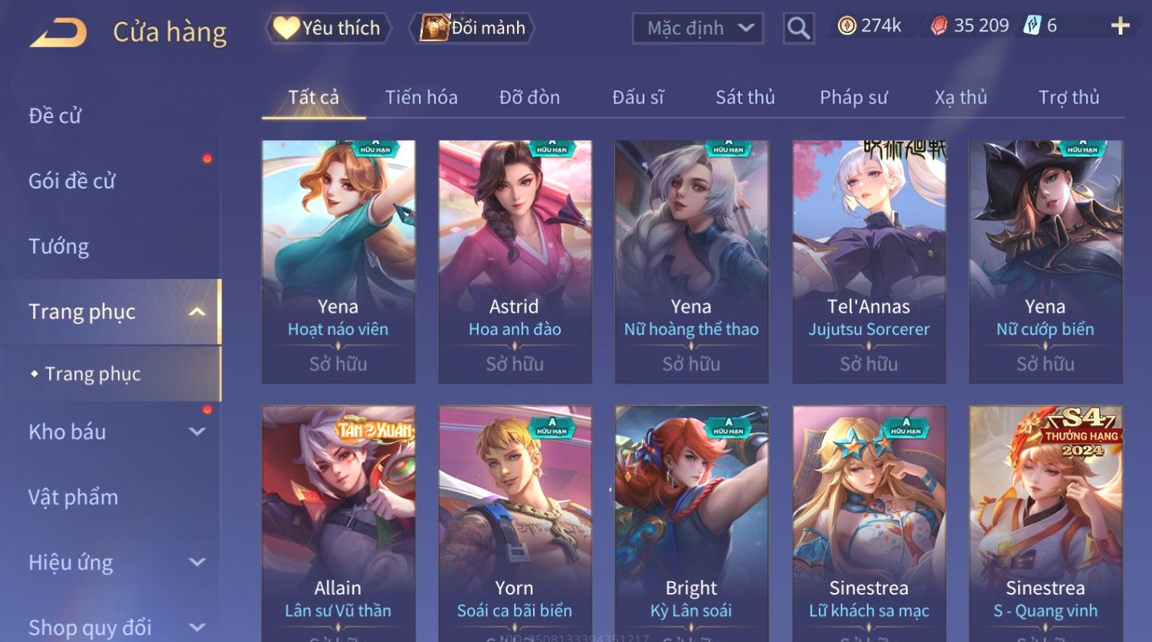Tap the red gem 35 209 icon
Screen dimensions: 1152x642
point(938,26)
